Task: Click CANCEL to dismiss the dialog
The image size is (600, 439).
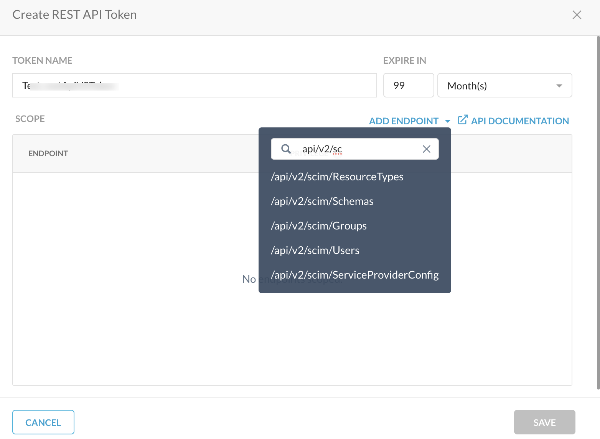Action: pyautogui.click(x=43, y=422)
